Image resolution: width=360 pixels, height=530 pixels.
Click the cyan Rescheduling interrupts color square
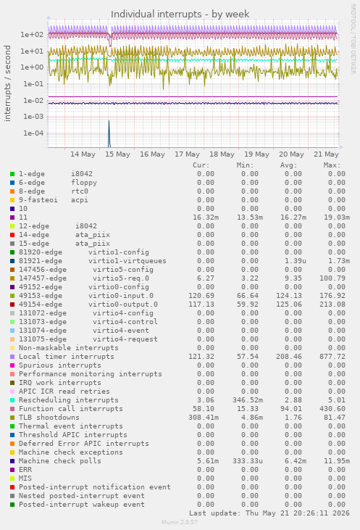[x=12, y=400]
